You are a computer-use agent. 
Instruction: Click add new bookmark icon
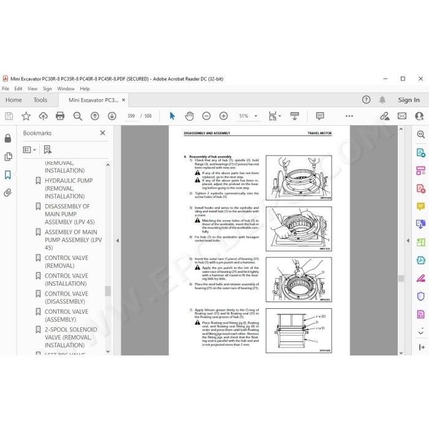48,150
